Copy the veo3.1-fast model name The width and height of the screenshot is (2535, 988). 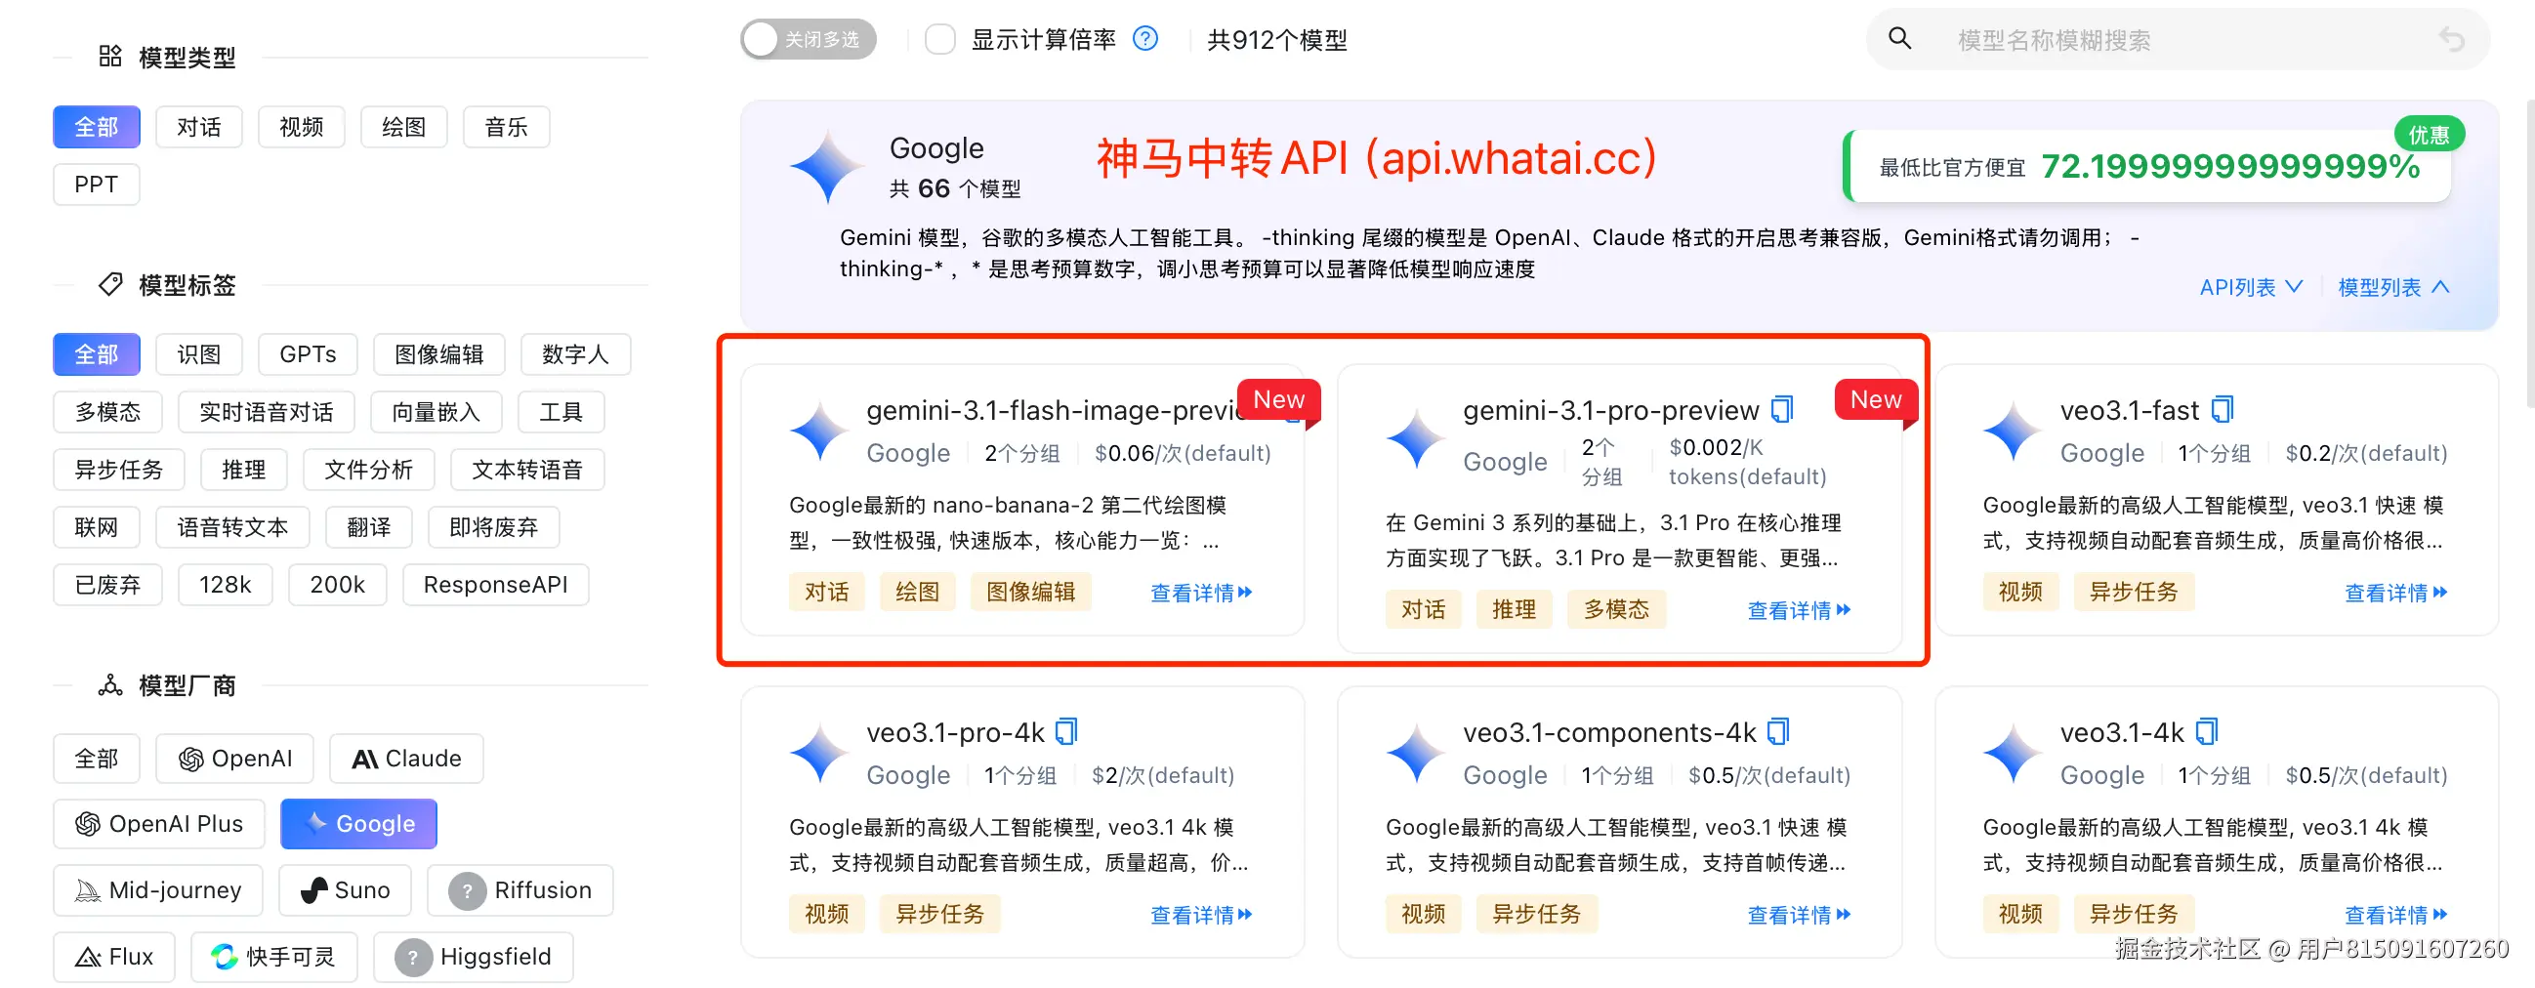coord(2223,409)
